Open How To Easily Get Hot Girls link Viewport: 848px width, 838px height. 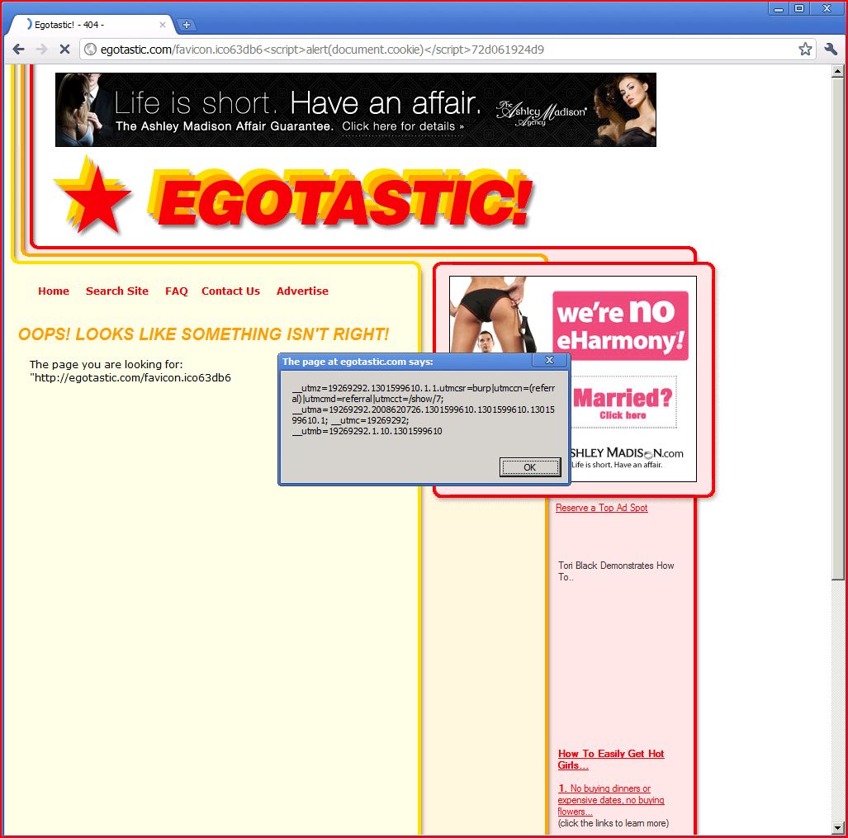coord(611,759)
